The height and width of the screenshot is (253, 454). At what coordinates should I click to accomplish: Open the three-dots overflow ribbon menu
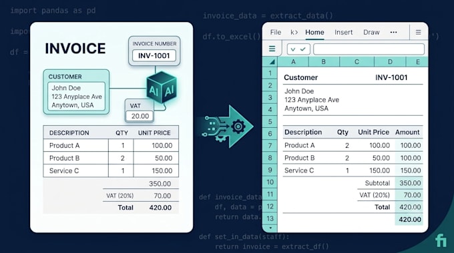click(393, 32)
